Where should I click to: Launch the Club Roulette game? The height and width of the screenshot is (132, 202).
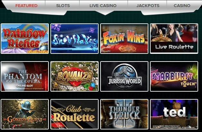tap(75, 114)
